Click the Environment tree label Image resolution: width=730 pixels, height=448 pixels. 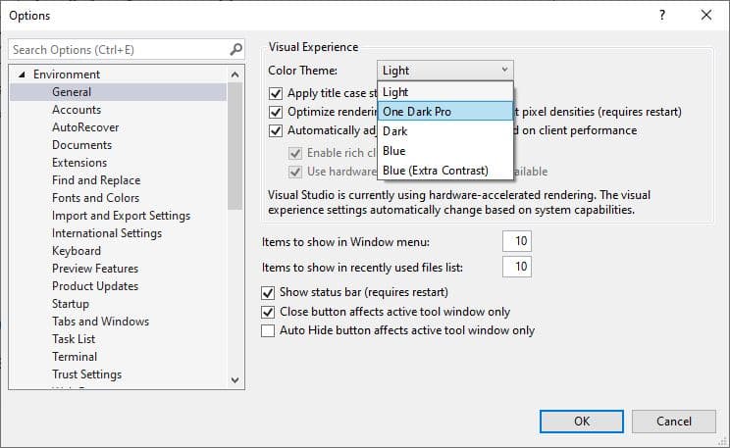[x=67, y=75]
